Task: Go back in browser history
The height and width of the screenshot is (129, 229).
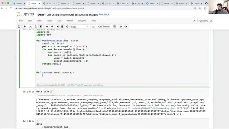Action: (x=2, y=8)
